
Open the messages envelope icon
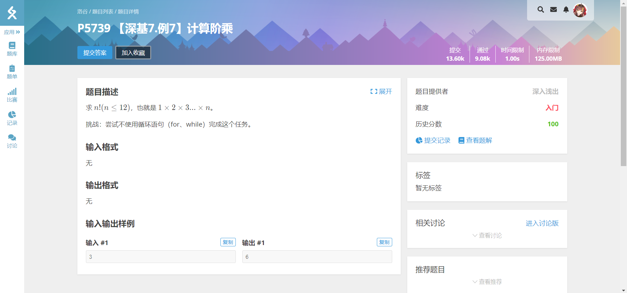coord(554,9)
